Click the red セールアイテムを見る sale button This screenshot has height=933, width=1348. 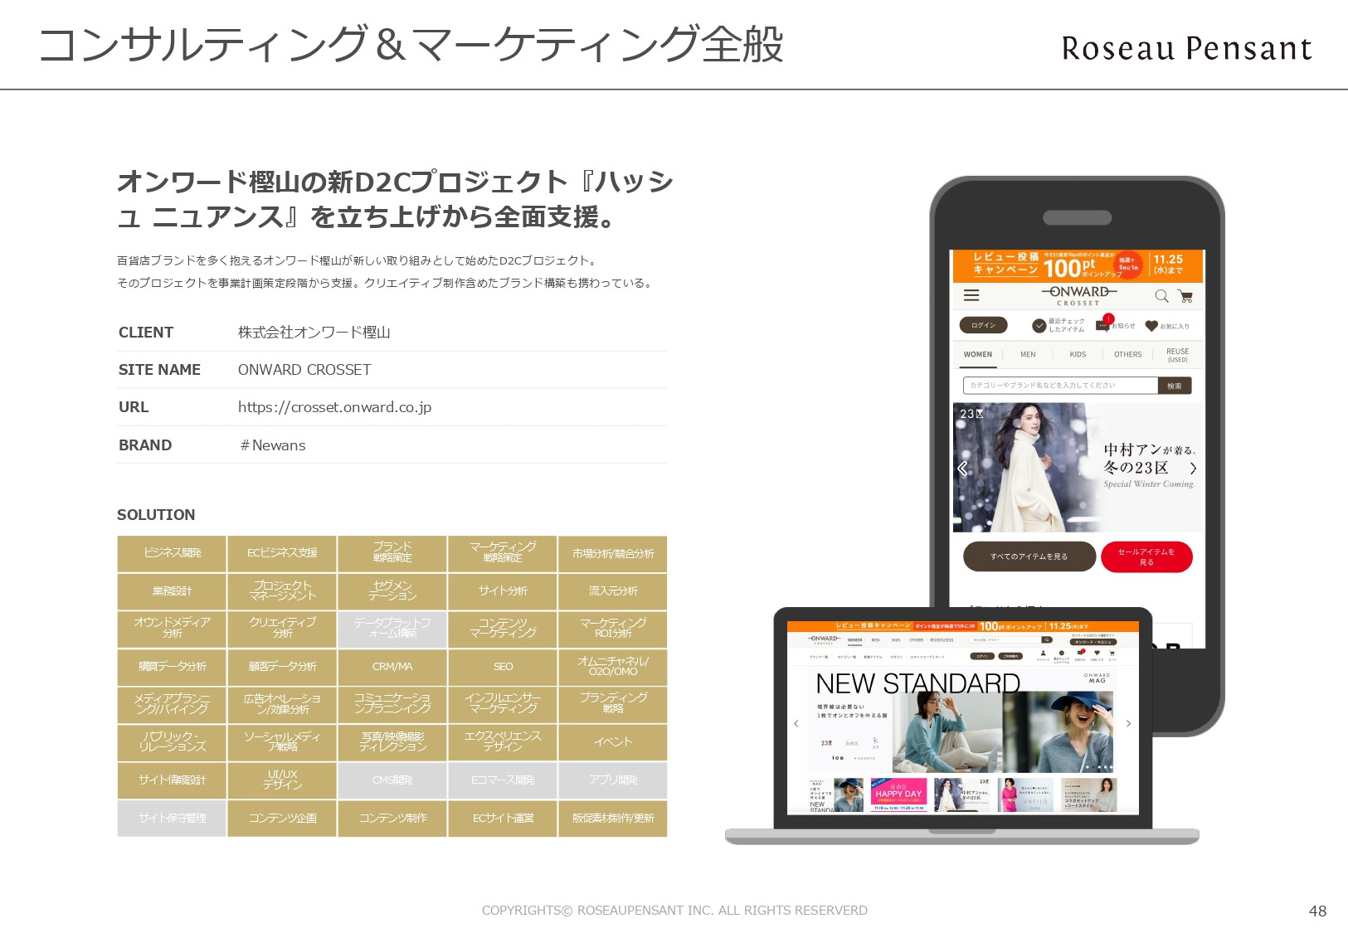tap(1146, 556)
